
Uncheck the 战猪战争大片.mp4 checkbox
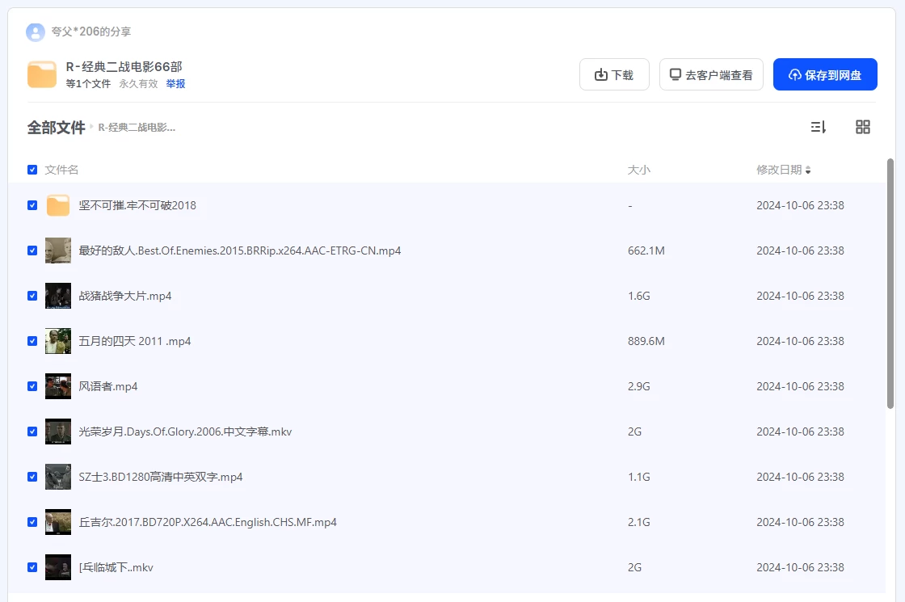pos(32,296)
